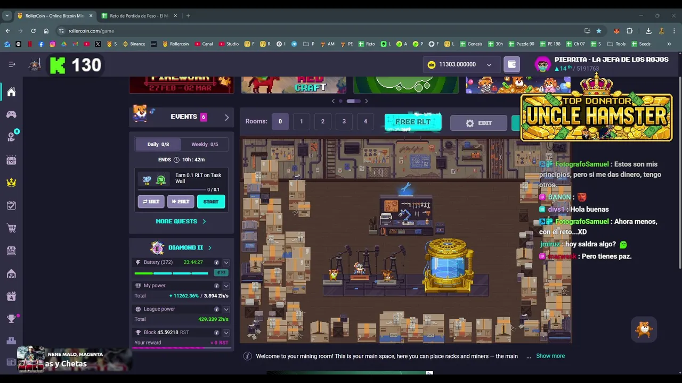This screenshot has width=682, height=383.
Task: Open the hamburger menu in the game header
Action: click(12, 64)
